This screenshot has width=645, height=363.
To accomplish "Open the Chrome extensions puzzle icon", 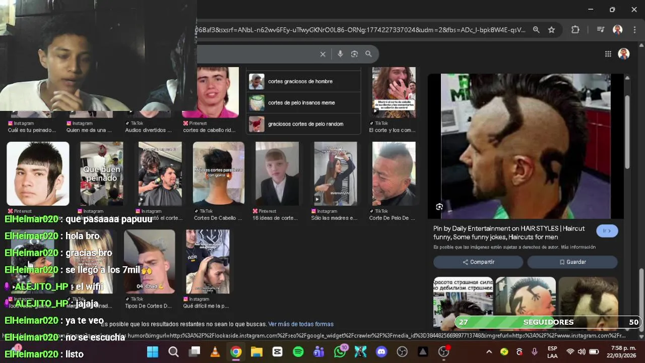I will click(575, 30).
